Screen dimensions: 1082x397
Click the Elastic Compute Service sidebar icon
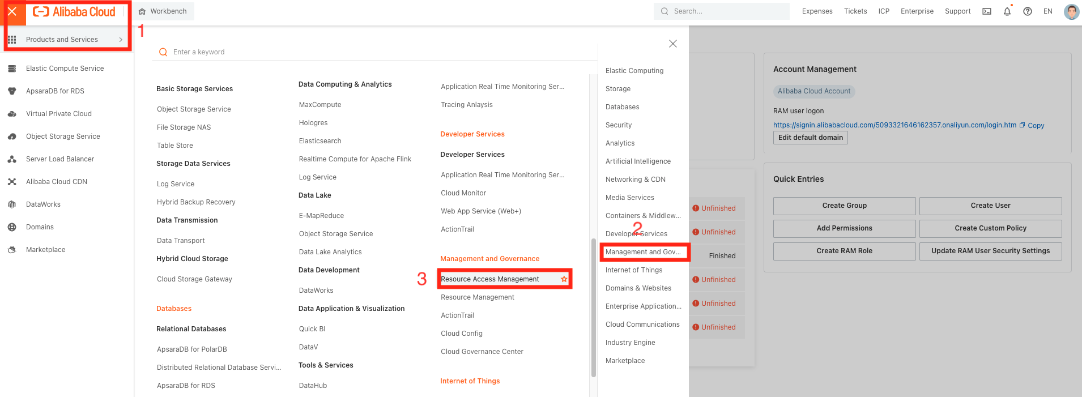pos(12,69)
